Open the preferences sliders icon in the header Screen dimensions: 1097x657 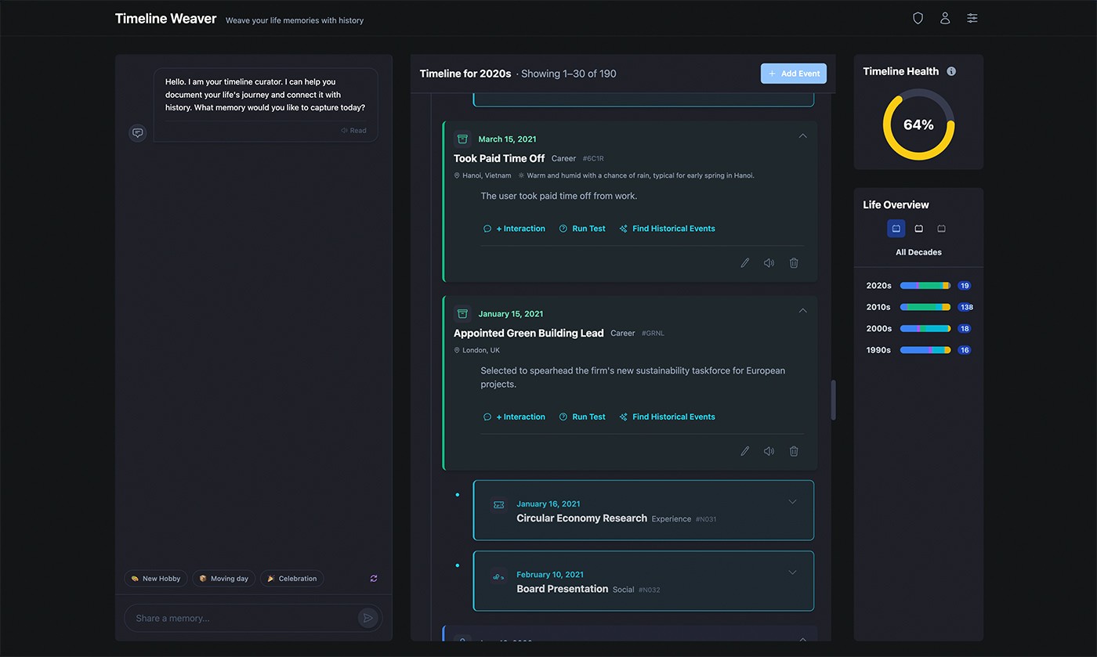(972, 17)
